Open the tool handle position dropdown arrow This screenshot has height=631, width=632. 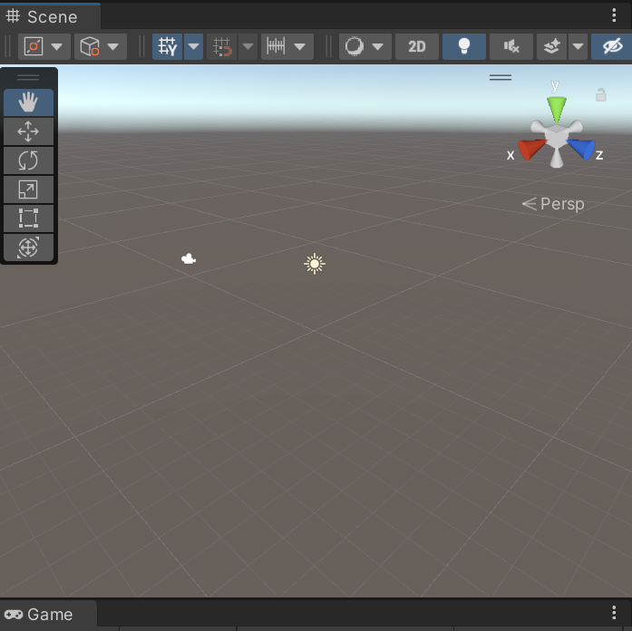57,46
